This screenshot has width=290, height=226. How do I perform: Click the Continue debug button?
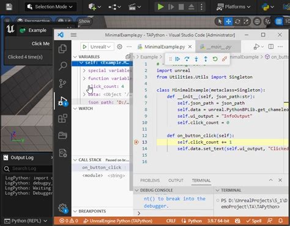(x=177, y=59)
